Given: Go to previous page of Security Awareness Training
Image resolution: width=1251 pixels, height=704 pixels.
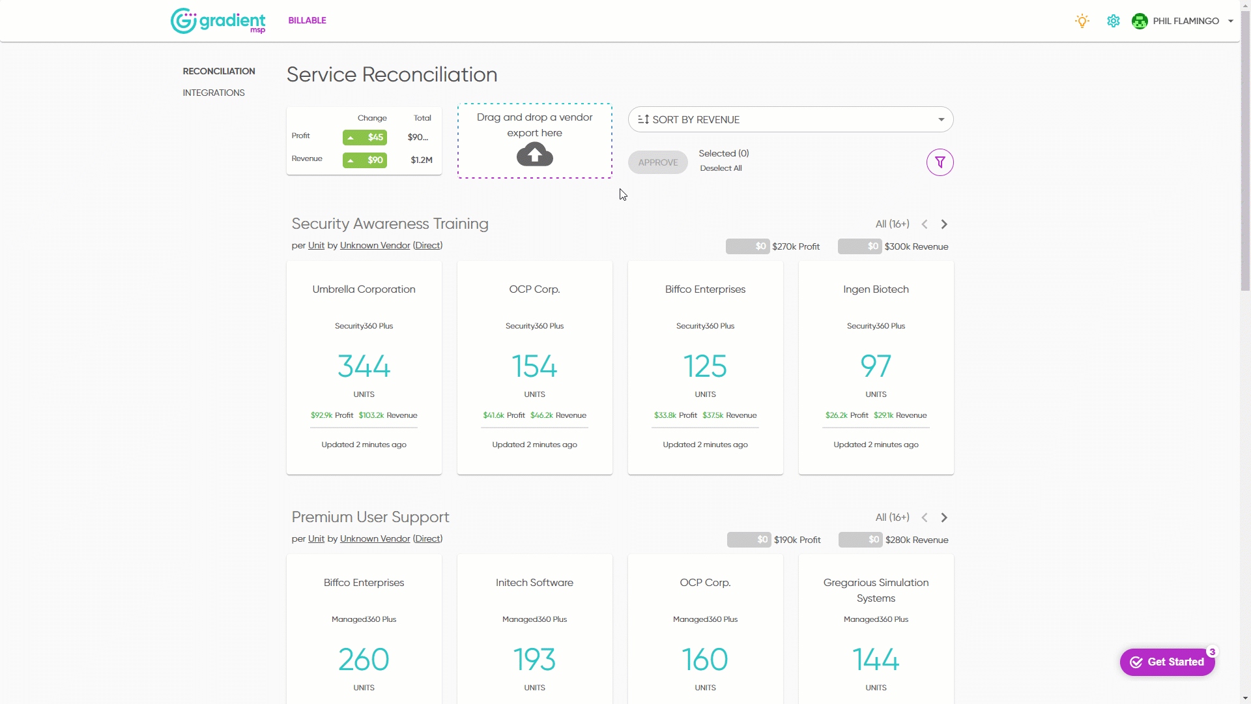Looking at the screenshot, I should click(x=925, y=224).
